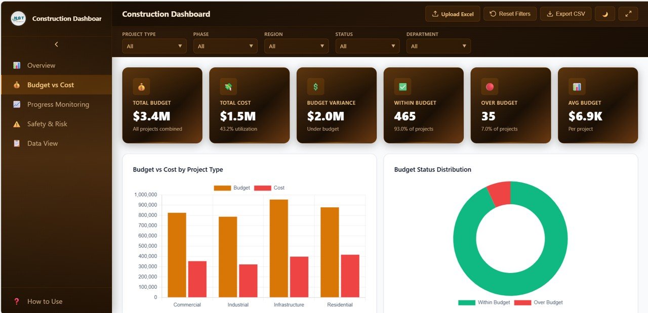Open the Safety & Risk section

pos(47,124)
